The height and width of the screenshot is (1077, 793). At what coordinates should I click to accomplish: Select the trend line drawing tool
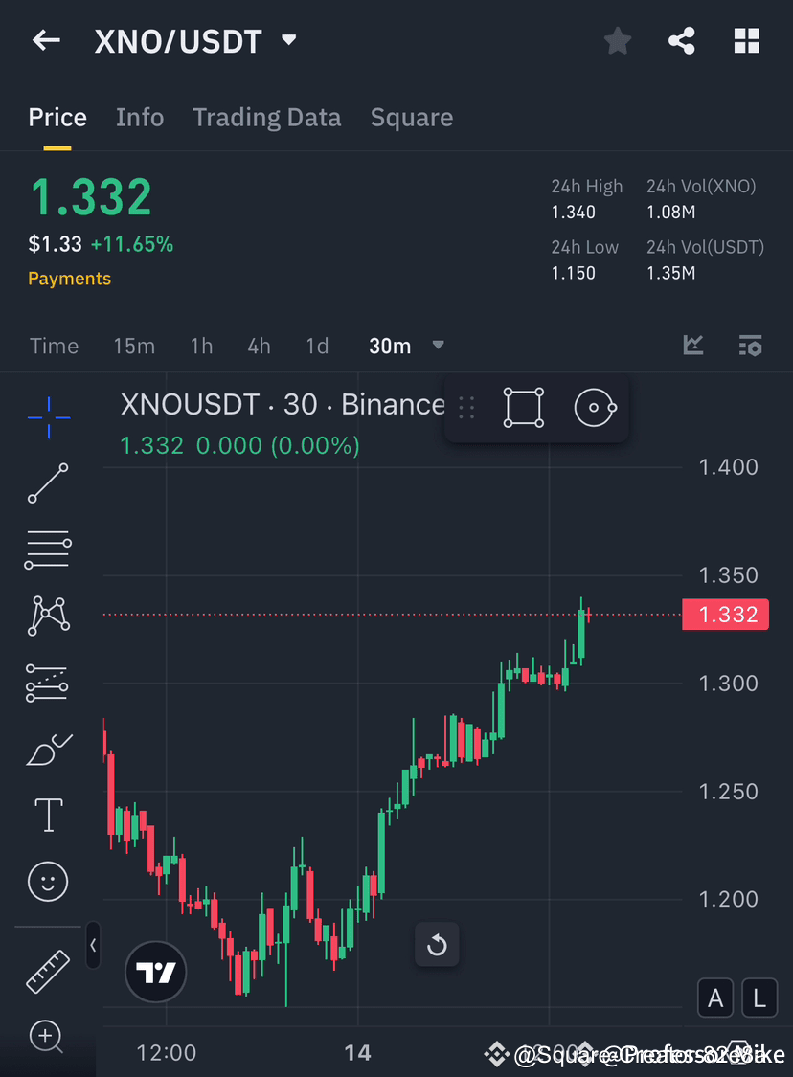(x=48, y=483)
